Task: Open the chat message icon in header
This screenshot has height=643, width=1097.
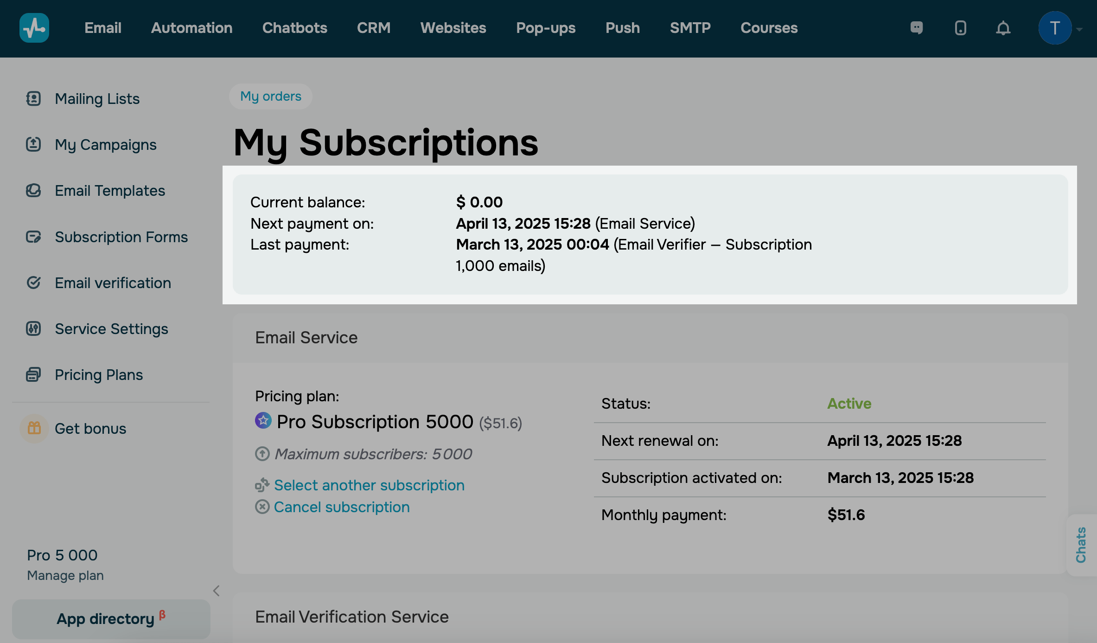Action: (917, 28)
